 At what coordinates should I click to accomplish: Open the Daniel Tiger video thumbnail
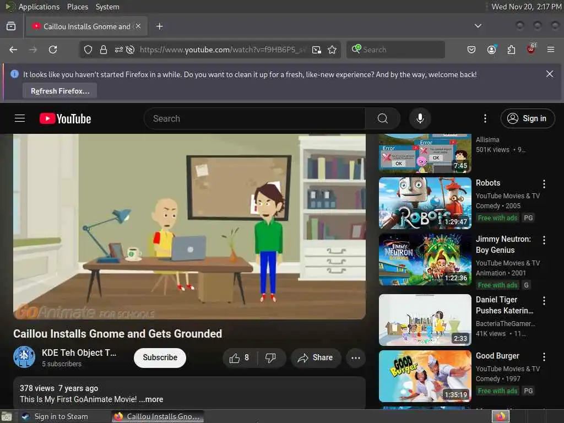click(x=425, y=320)
